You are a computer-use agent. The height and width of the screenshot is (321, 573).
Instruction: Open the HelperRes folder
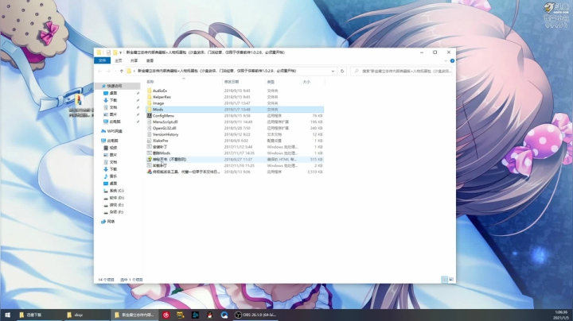click(x=162, y=97)
